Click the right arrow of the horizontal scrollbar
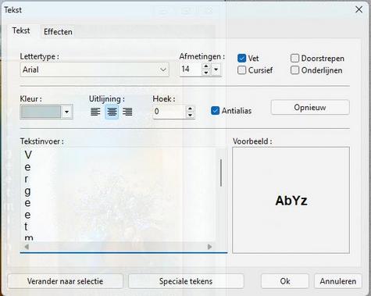The width and height of the screenshot is (371, 296). 209,247
